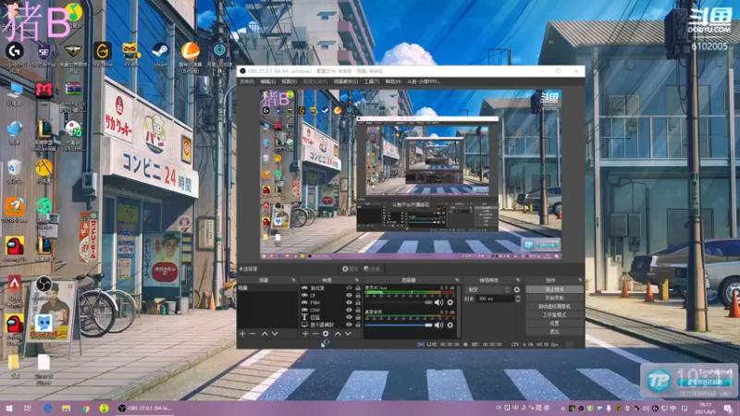Move scene down in the Scenes panel
This screenshot has width=740, height=416.
pyautogui.click(x=275, y=334)
